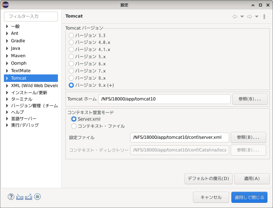273x208 pixels.
Task: Open the Ant preferences page
Action: [x=15, y=33]
